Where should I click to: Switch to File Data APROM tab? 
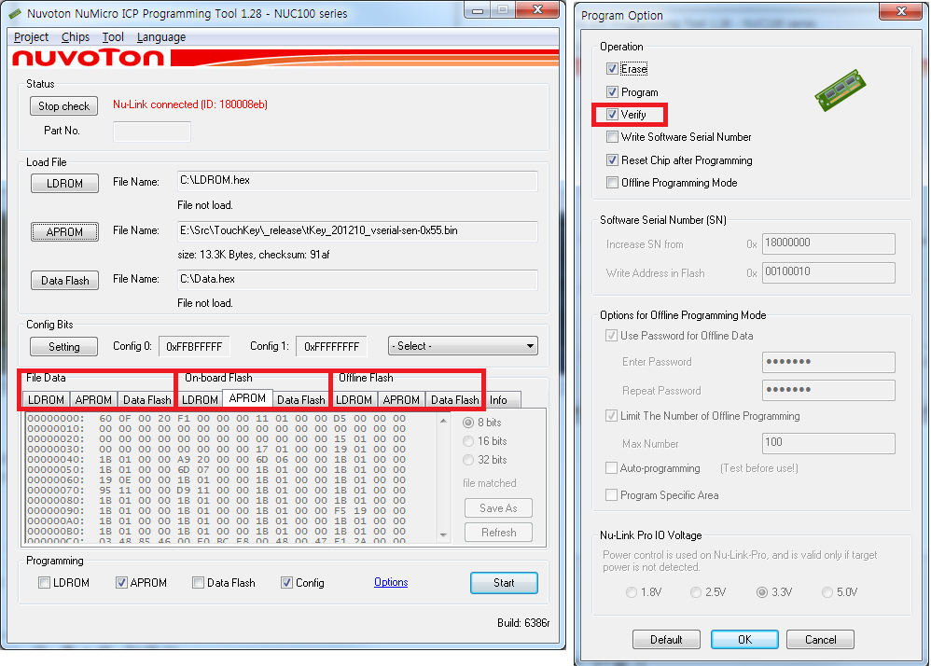click(x=93, y=400)
